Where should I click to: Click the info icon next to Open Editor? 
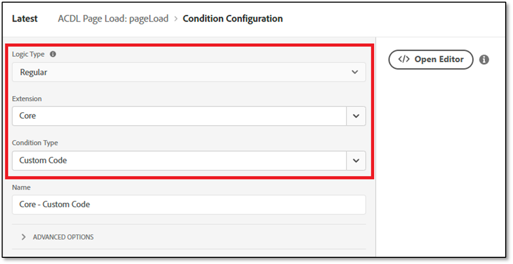pos(484,60)
